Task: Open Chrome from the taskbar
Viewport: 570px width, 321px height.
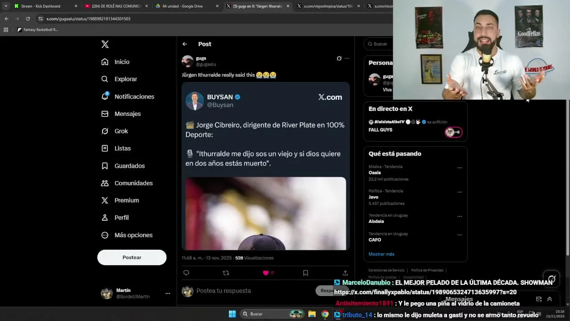Action: coord(325,314)
